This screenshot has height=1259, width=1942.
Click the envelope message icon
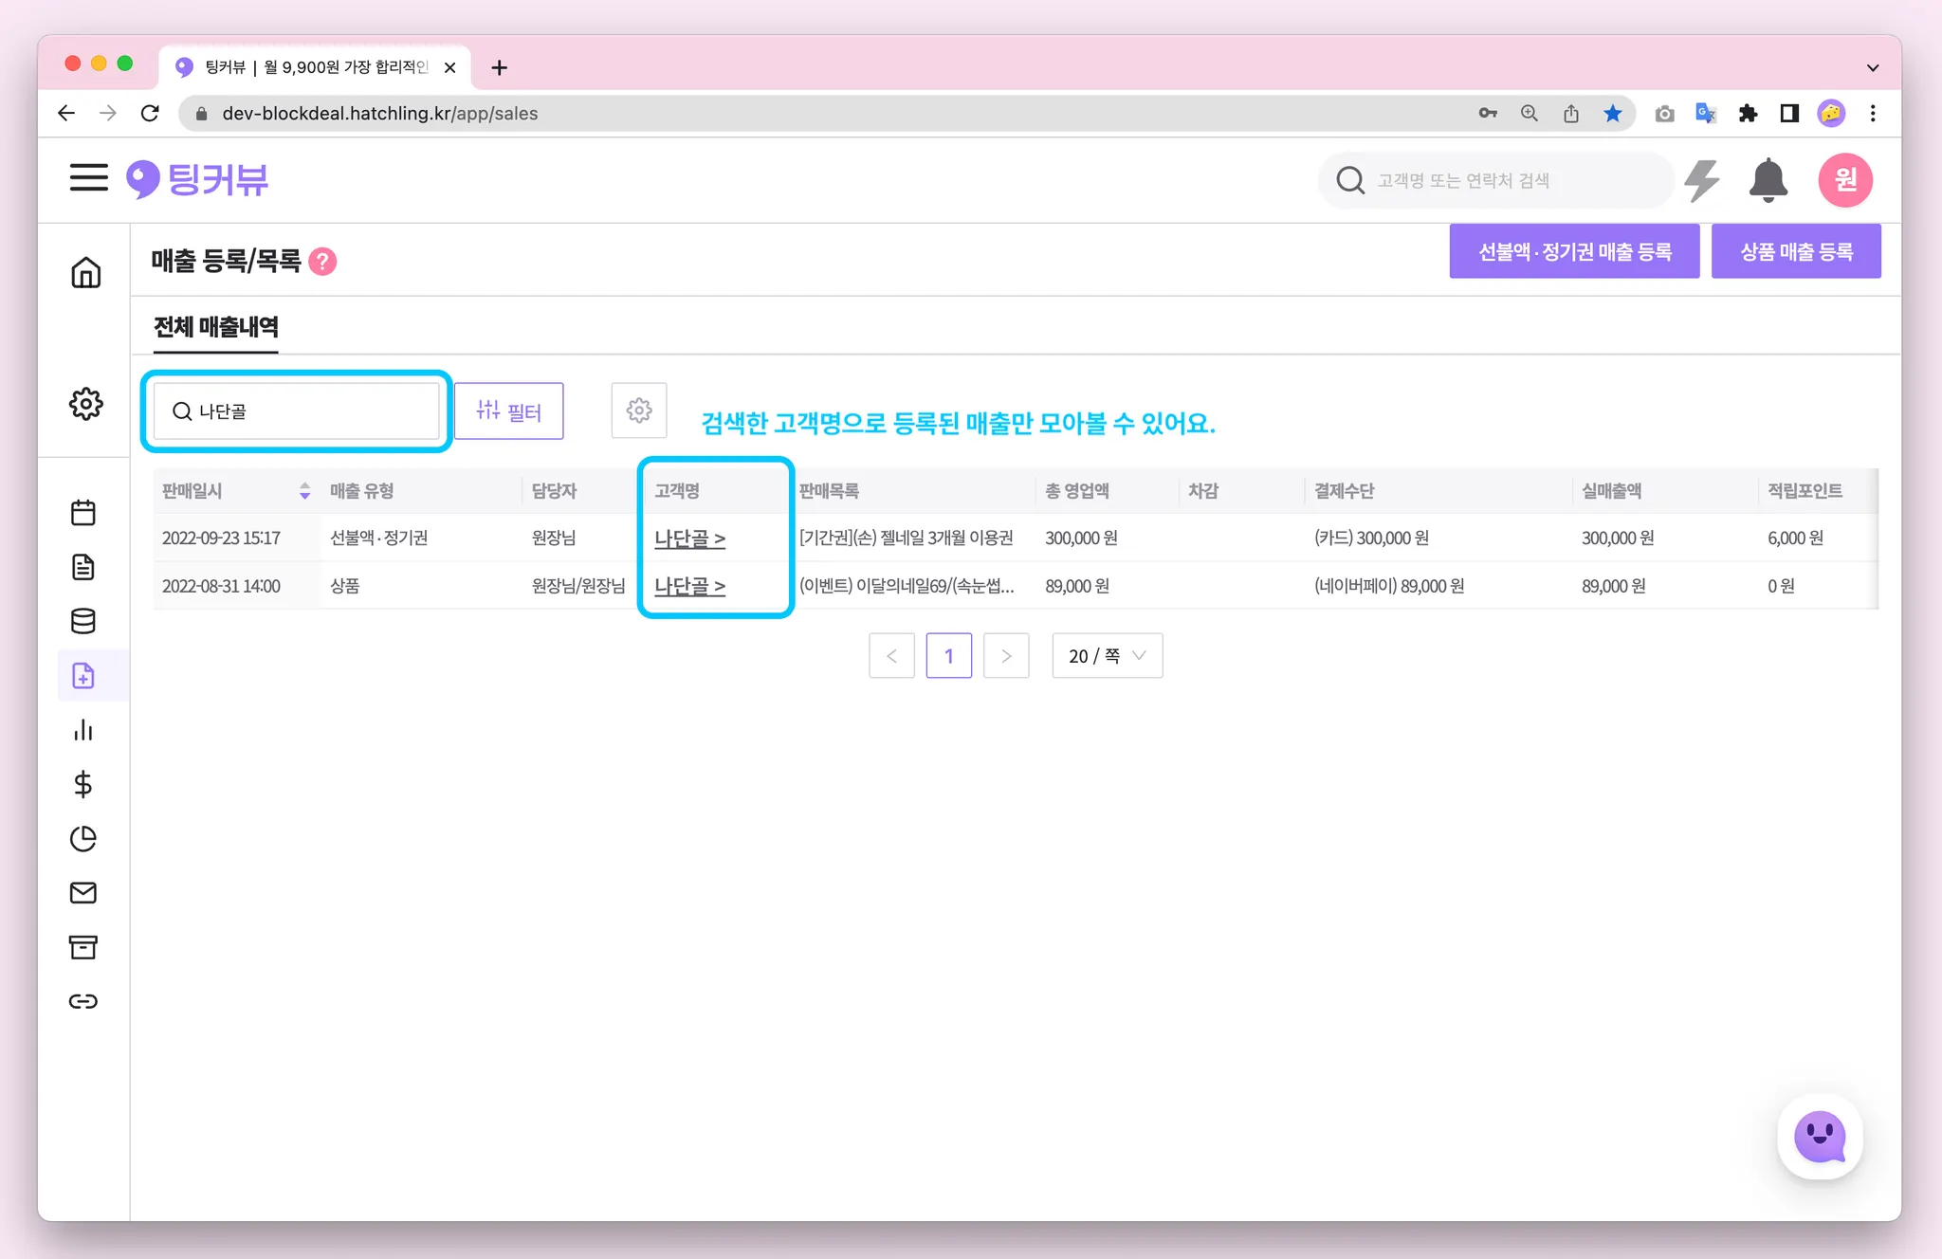(x=83, y=892)
